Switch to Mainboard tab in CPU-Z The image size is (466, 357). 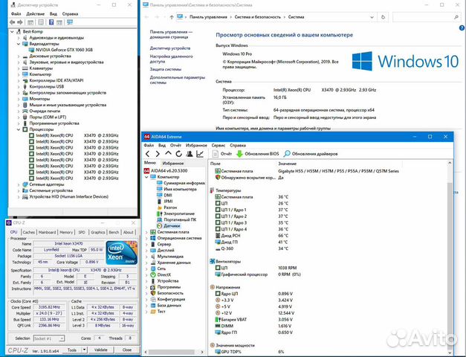click(x=47, y=232)
